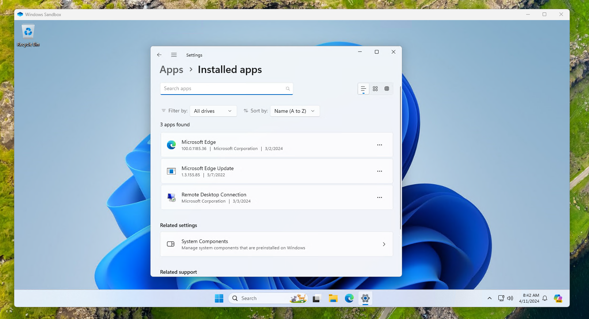Select the Microsoft Edge app name
The image size is (589, 319).
point(199,142)
